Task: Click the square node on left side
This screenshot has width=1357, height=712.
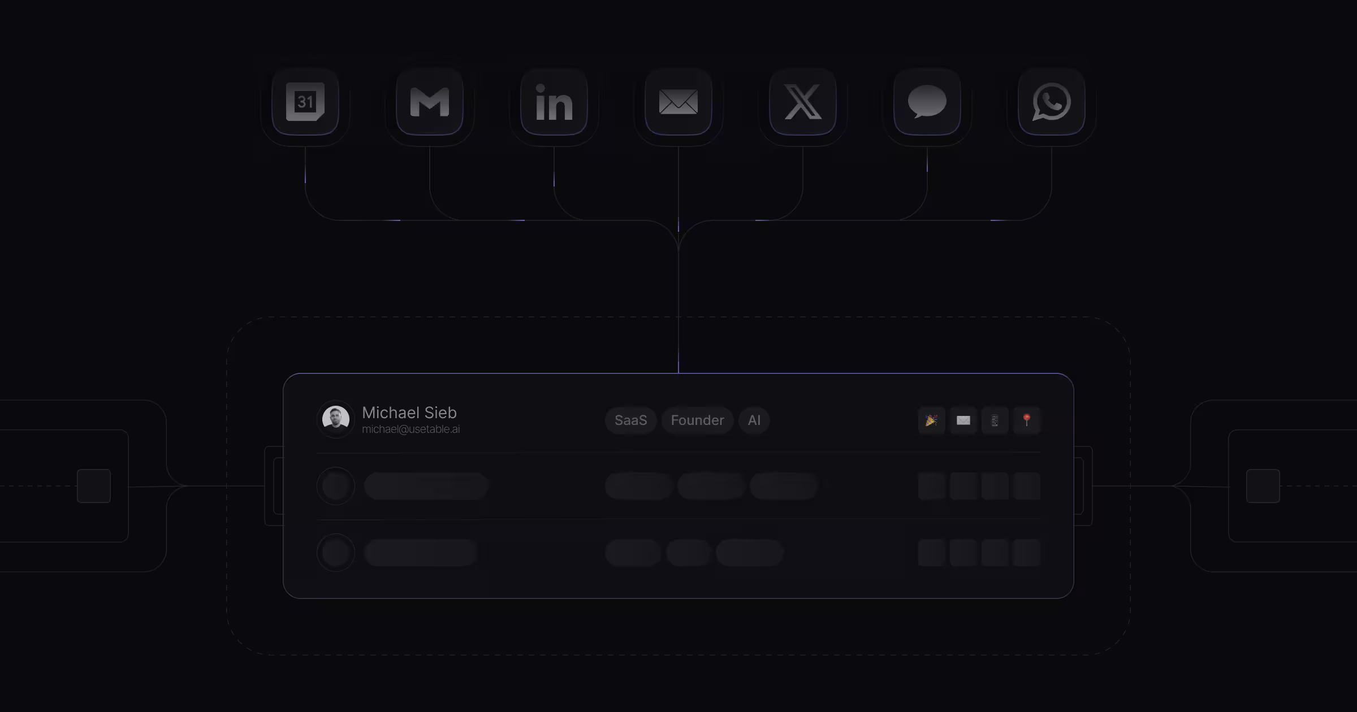Action: [94, 486]
